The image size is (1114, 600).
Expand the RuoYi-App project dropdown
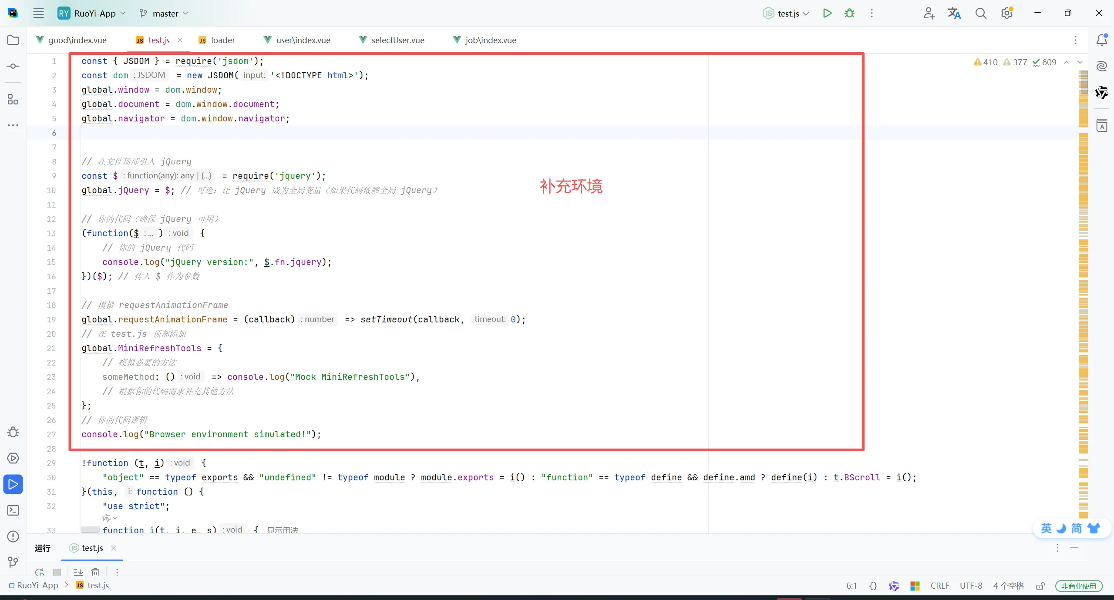(99, 13)
